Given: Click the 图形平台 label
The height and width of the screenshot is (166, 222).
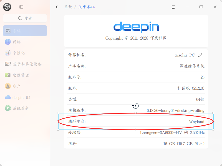Looking at the screenshot, I should point(77,121).
